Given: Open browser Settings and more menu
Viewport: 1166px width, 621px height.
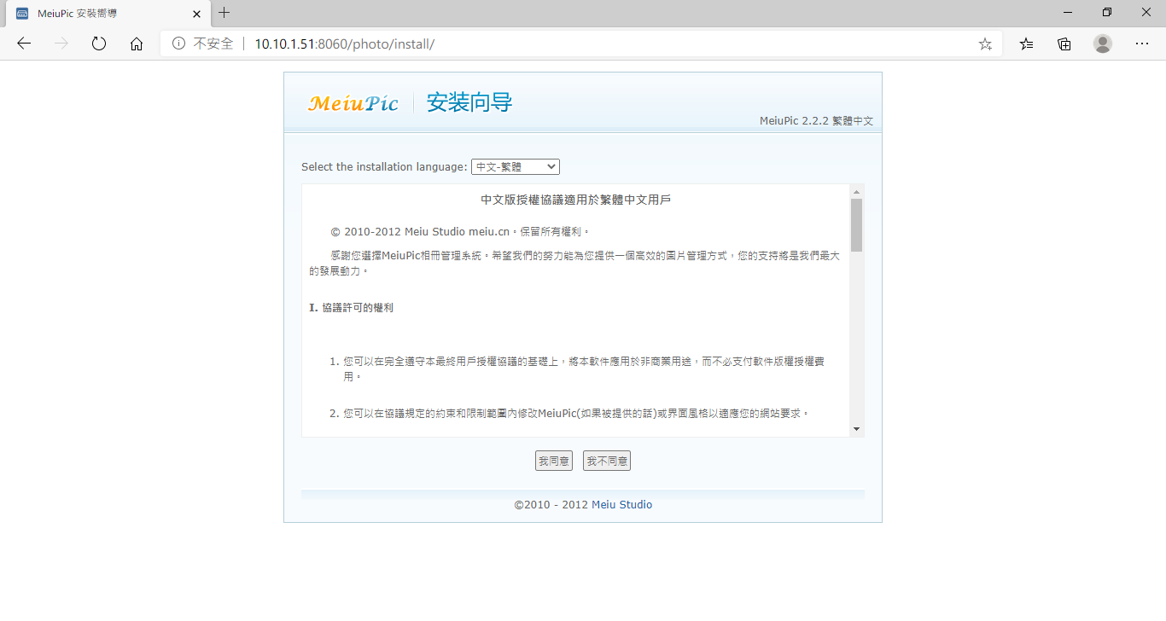Looking at the screenshot, I should click(1142, 44).
